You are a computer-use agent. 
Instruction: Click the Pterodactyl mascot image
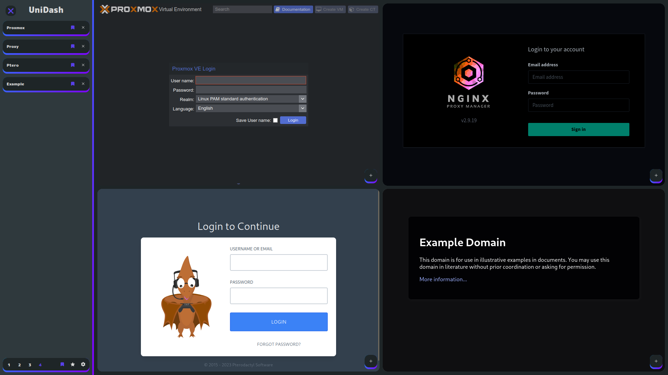[x=186, y=297]
